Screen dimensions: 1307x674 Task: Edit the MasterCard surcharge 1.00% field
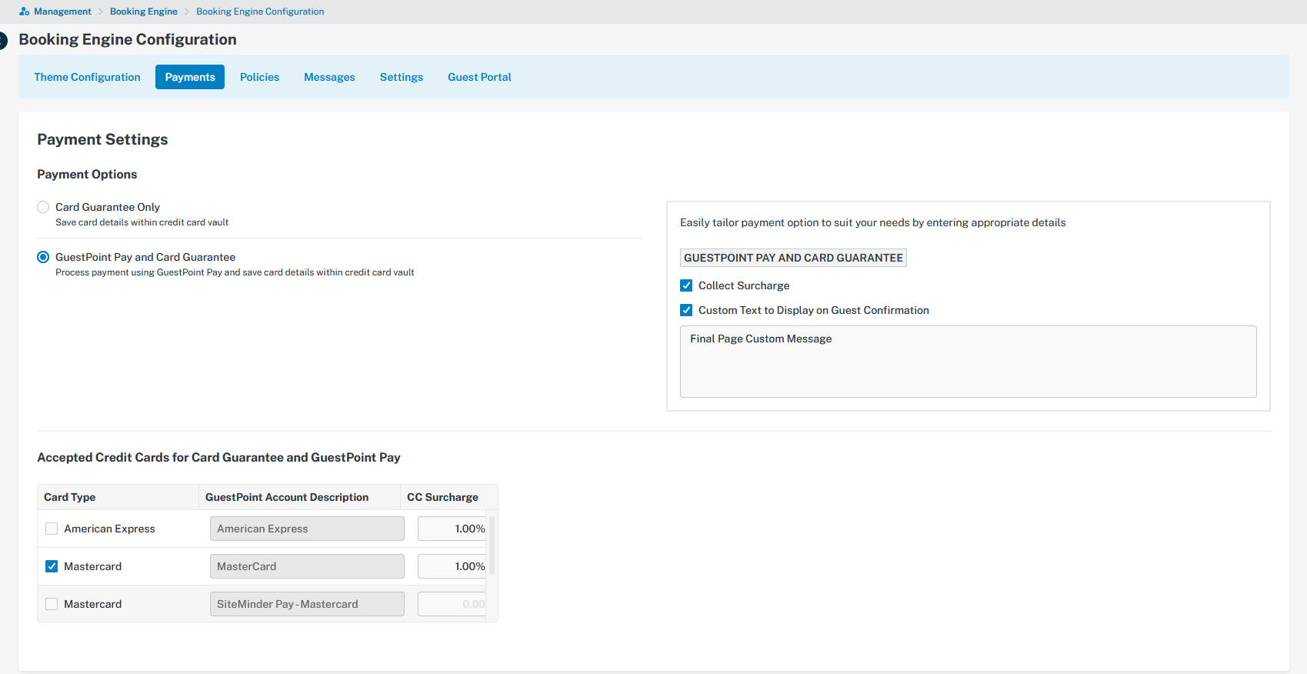(452, 566)
